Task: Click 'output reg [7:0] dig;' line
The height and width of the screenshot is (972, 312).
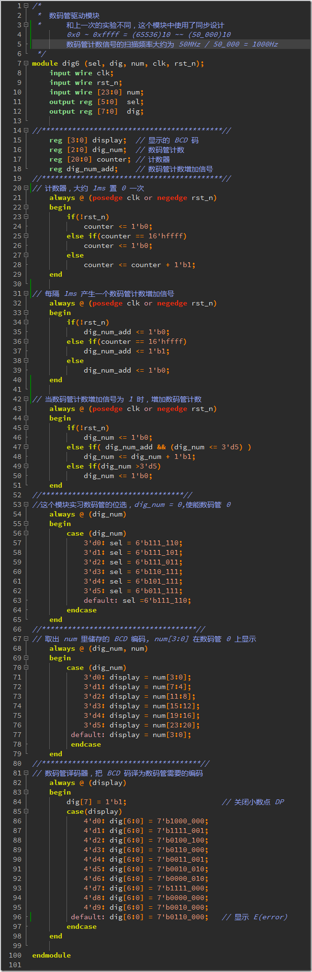Action: (x=96, y=111)
